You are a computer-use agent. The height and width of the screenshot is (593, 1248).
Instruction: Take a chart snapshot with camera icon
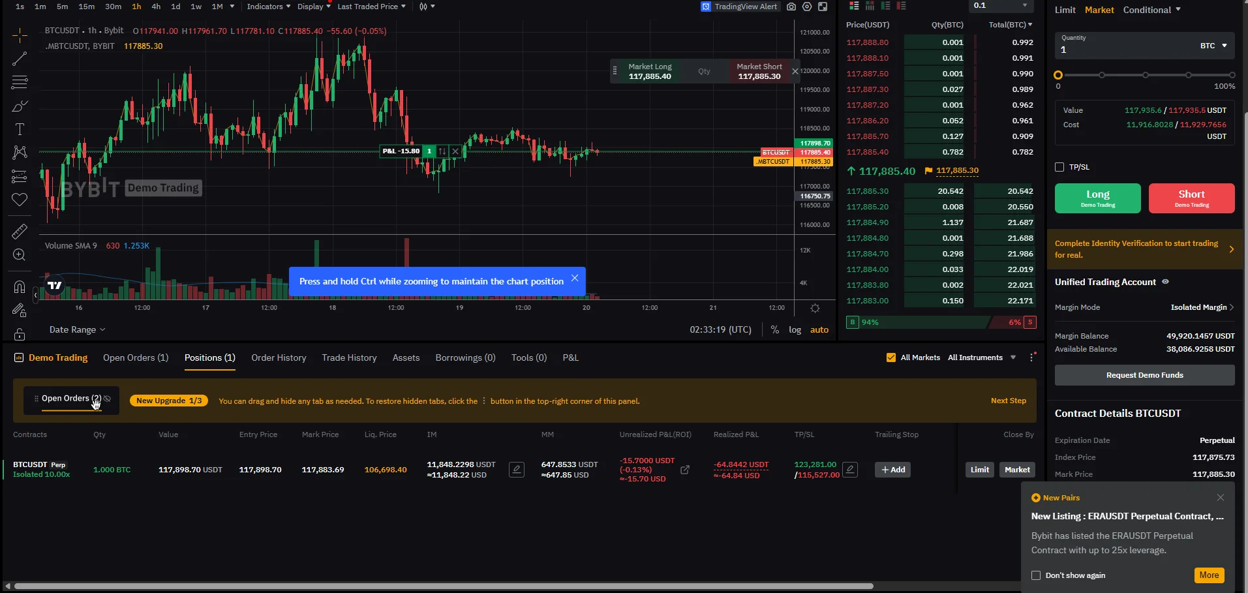791,7
